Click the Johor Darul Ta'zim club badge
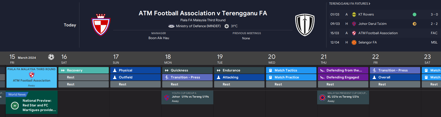 coord(354,24)
